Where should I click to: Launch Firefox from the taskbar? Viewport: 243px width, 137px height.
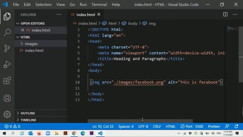pyautogui.click(x=39, y=133)
